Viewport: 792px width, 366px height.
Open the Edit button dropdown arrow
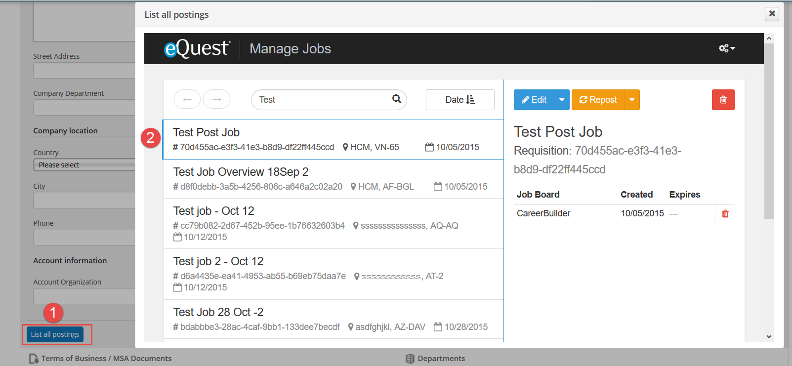(x=562, y=100)
